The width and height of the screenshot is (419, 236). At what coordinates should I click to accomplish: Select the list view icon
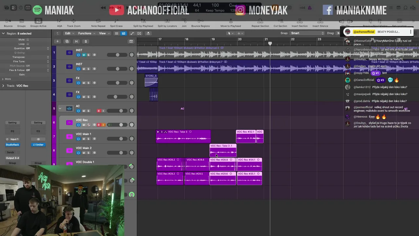[123, 33]
